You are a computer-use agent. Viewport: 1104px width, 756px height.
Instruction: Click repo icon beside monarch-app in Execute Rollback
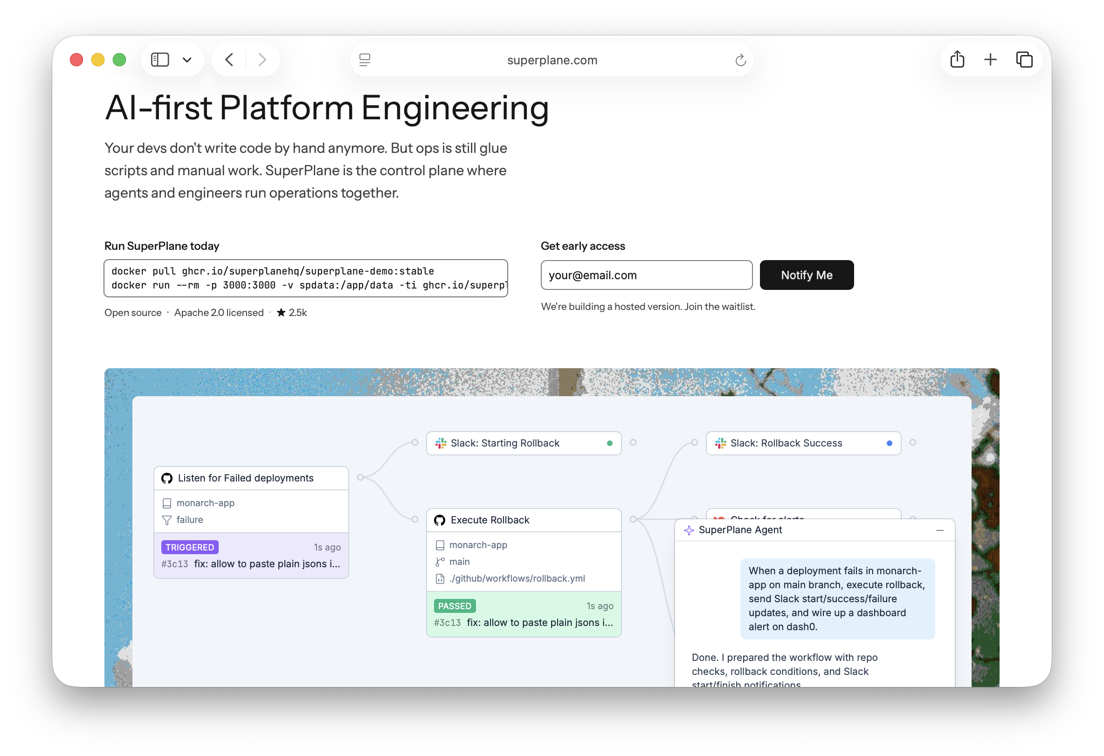click(440, 545)
